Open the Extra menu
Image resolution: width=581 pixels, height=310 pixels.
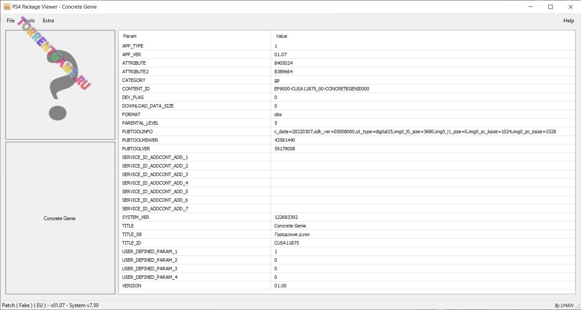click(x=48, y=21)
